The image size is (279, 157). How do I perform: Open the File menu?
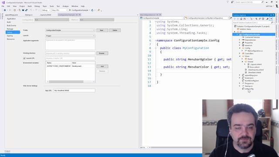pyautogui.click(x=3, y=6)
